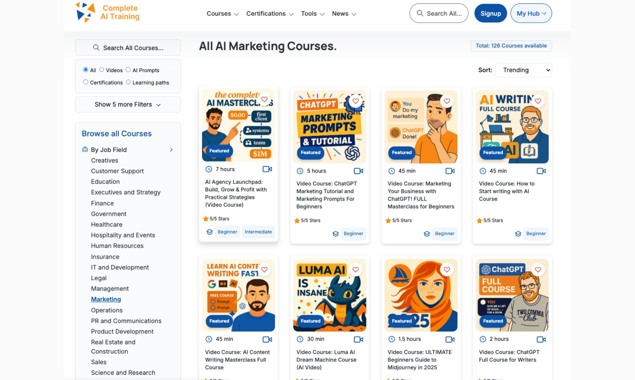The width and height of the screenshot is (635, 380).
Task: Open the Tools menu
Action: click(x=312, y=13)
